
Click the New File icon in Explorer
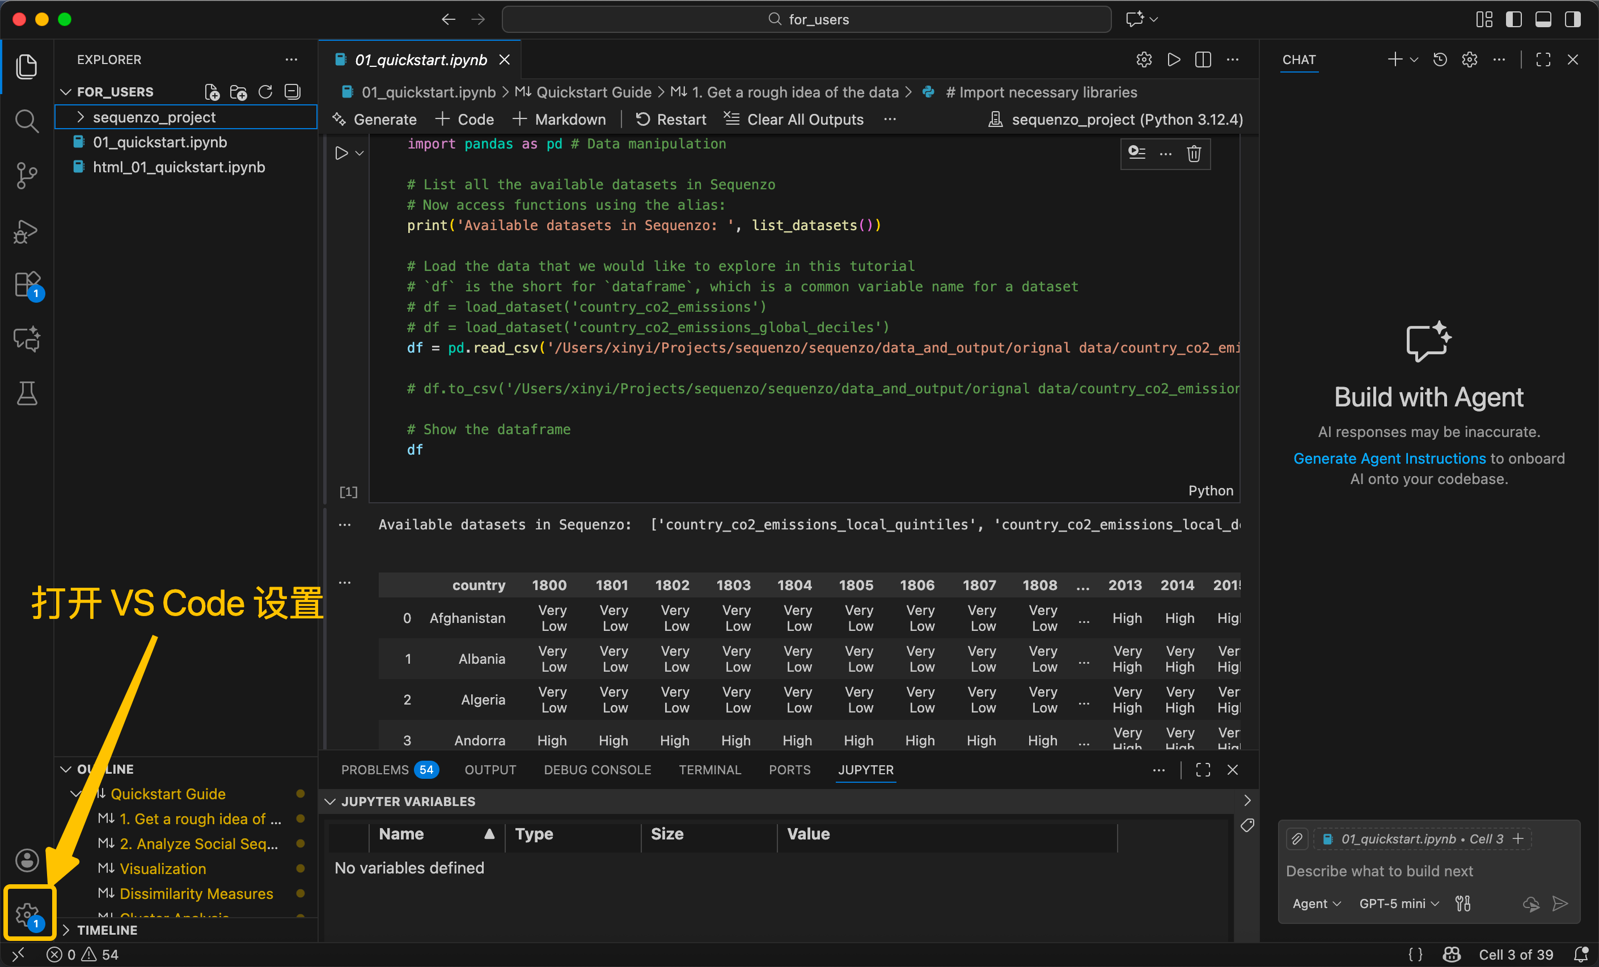211,92
